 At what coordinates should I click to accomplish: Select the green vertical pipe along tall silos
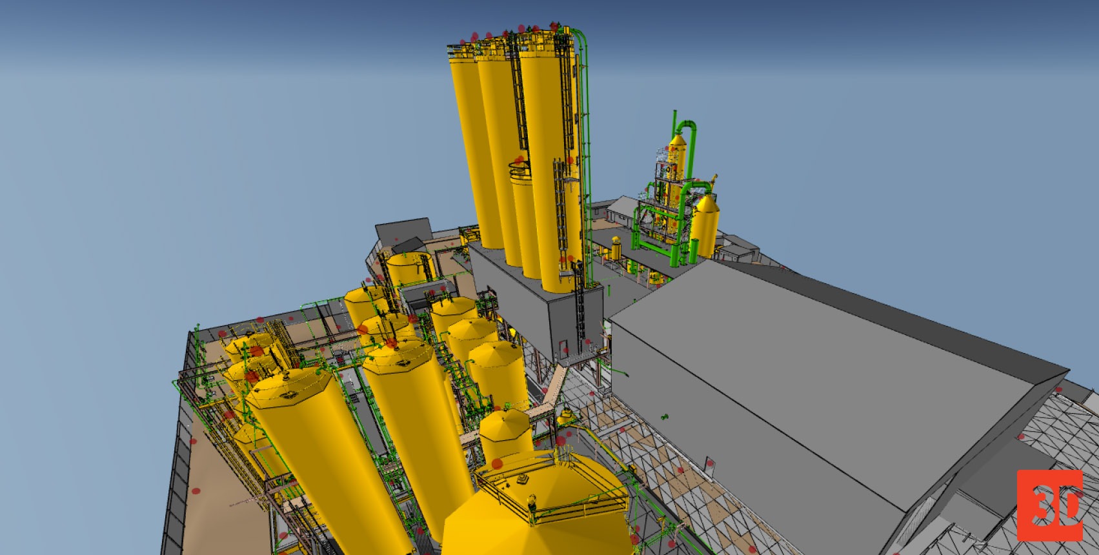pos(586,161)
